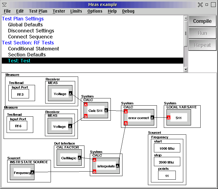Select the Calc S11 block
Image resolution: width=218 pixels, height=189 pixels.
coord(96,110)
